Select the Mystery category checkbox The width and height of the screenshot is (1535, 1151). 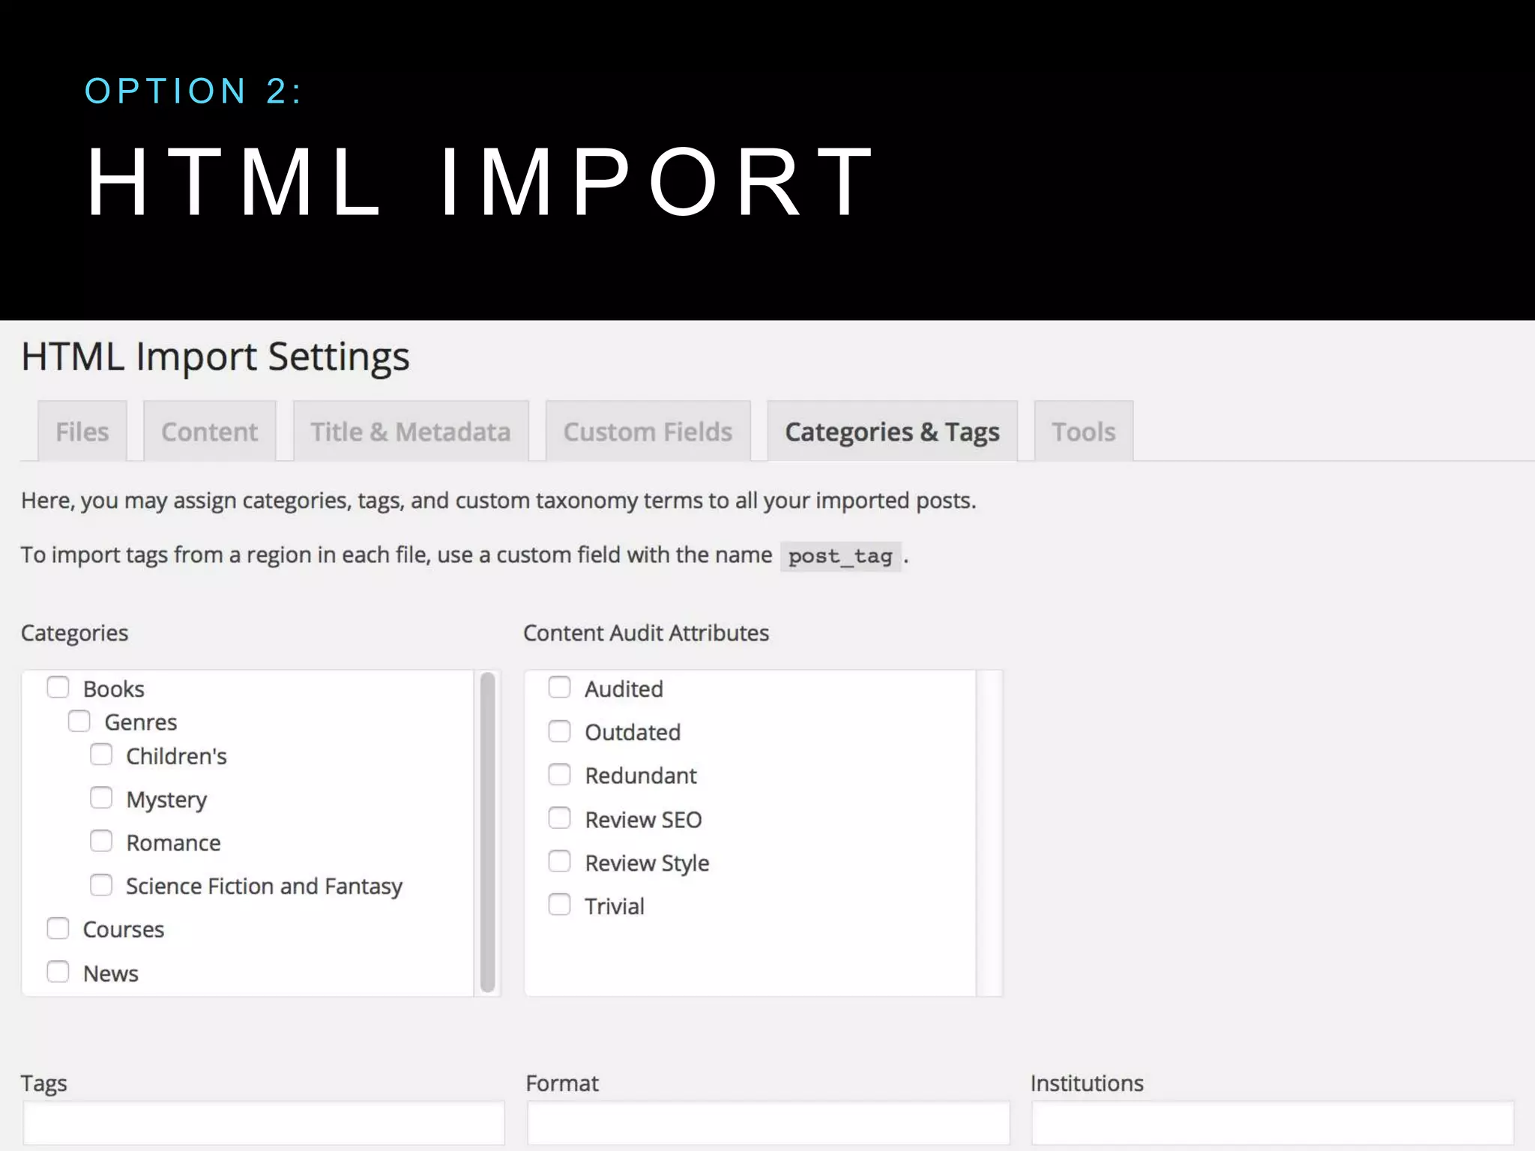(101, 798)
